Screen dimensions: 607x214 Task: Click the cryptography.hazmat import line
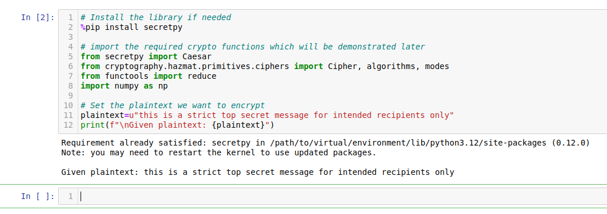click(x=265, y=66)
